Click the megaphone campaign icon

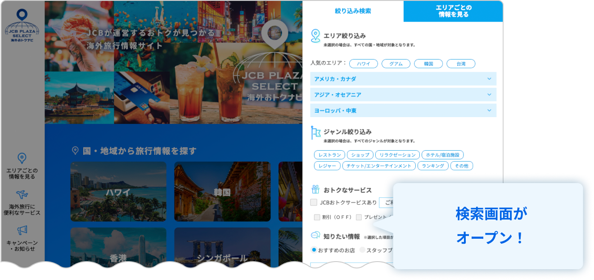click(x=22, y=231)
